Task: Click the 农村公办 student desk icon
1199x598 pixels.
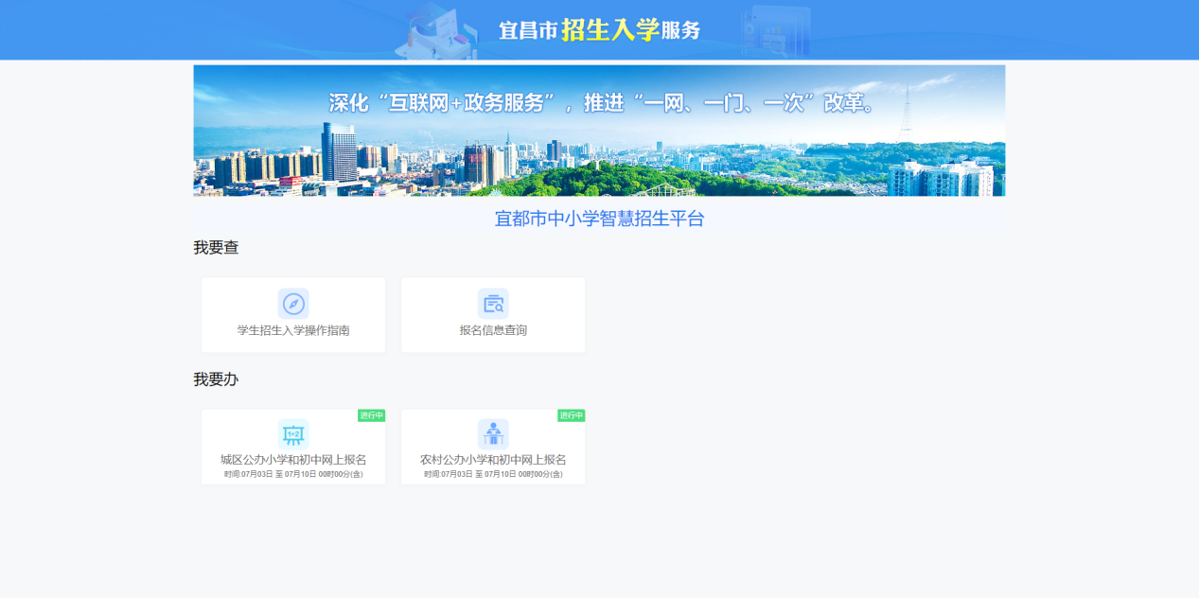Action: [x=493, y=434]
